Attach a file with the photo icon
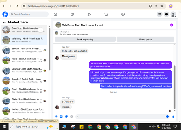The height and width of the screenshot is (130, 181). 61,116
